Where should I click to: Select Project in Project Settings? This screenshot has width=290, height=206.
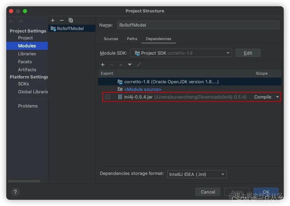click(x=25, y=38)
